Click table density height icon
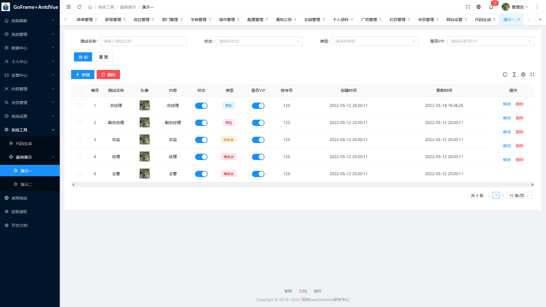The width and height of the screenshot is (546, 307). coord(514,74)
